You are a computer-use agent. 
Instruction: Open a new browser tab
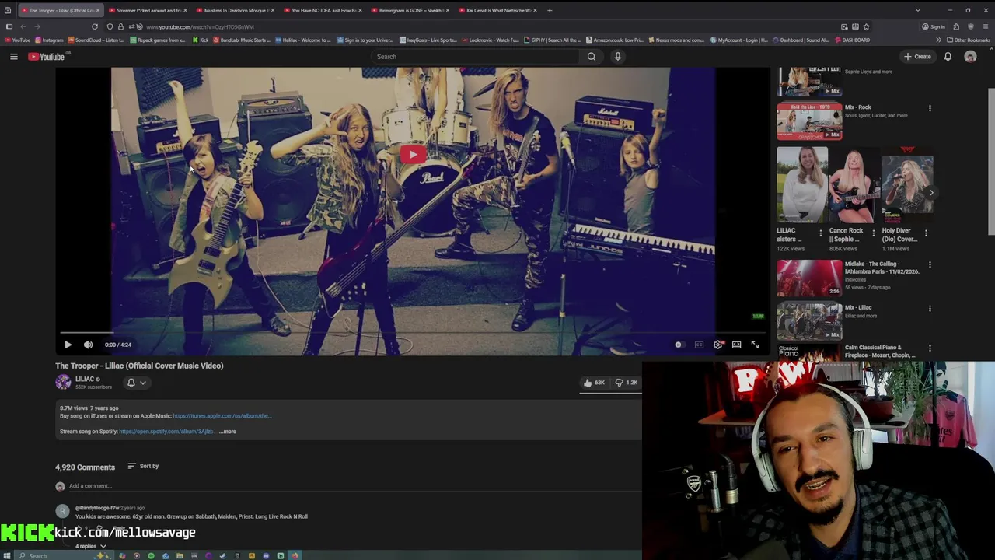click(550, 10)
